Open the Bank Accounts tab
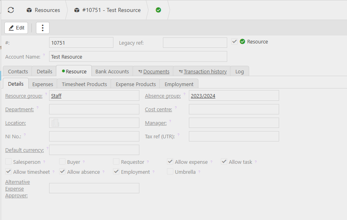 coord(112,71)
